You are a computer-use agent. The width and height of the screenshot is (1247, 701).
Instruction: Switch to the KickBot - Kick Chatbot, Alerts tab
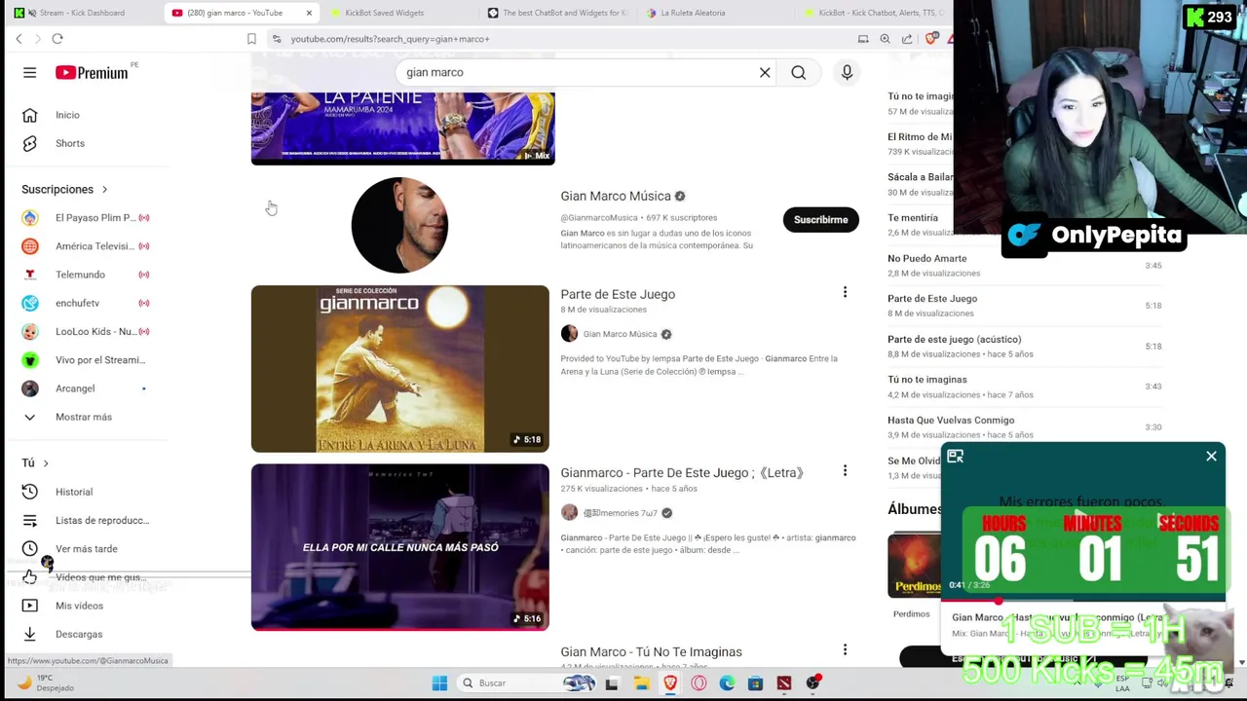[877, 13]
